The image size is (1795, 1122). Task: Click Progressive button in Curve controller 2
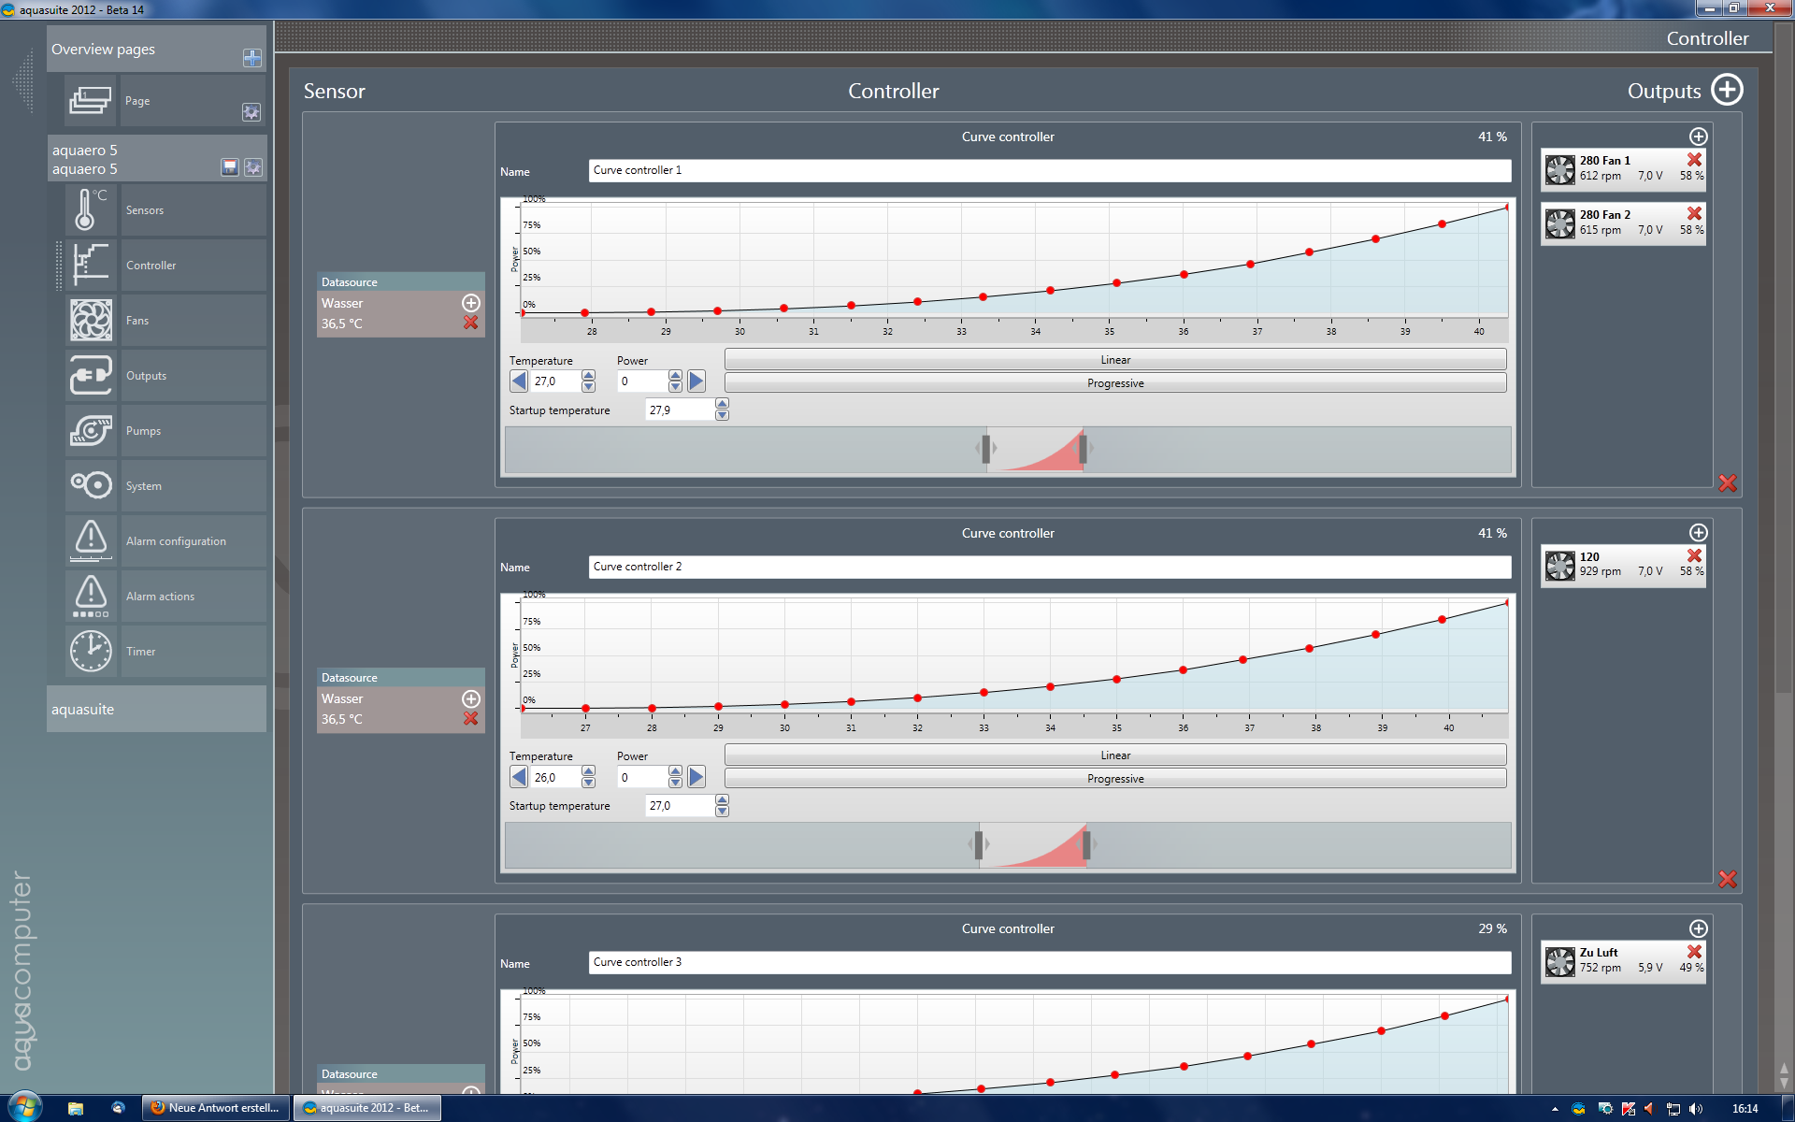(x=1114, y=779)
